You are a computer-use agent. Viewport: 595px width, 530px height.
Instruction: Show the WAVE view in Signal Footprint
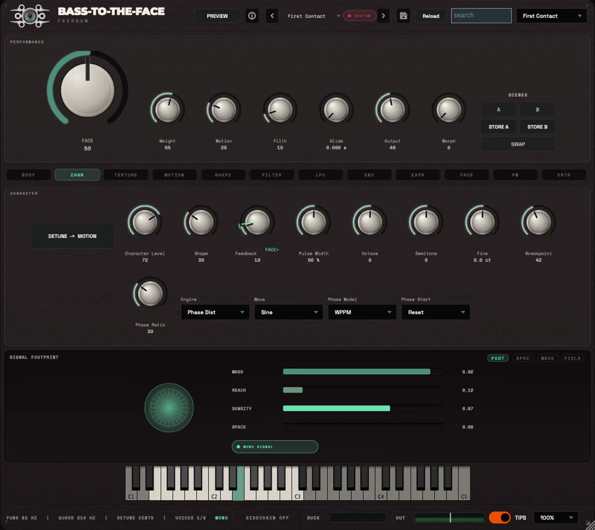pyautogui.click(x=547, y=358)
